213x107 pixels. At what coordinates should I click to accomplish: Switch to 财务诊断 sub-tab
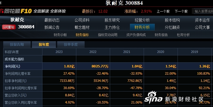(60, 35)
